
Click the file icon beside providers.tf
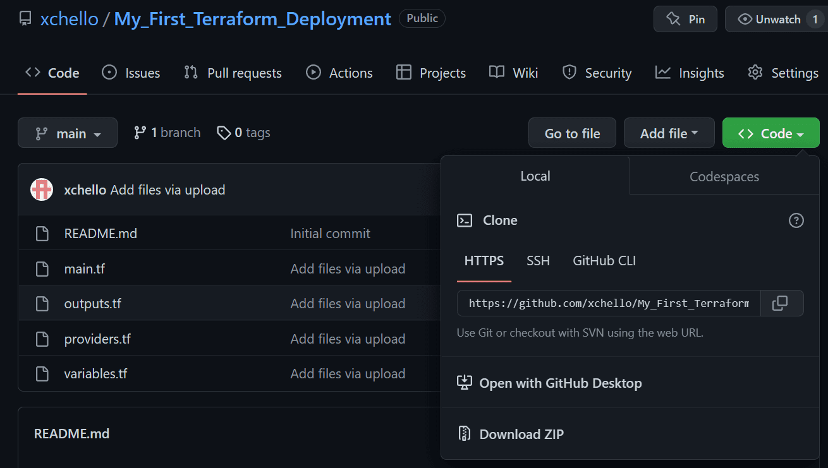[42, 339]
